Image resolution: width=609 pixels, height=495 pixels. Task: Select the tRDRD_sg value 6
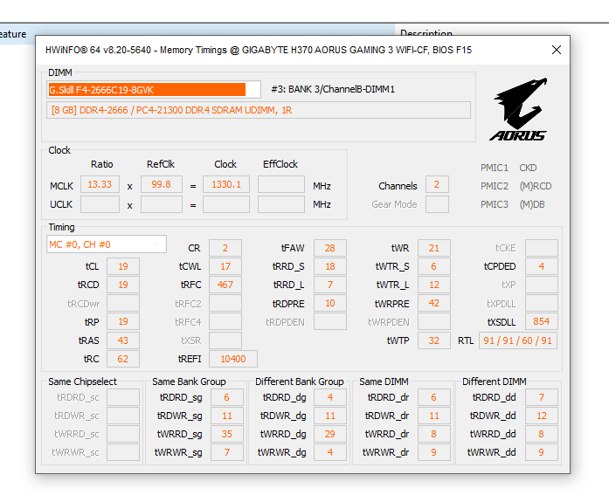227,397
